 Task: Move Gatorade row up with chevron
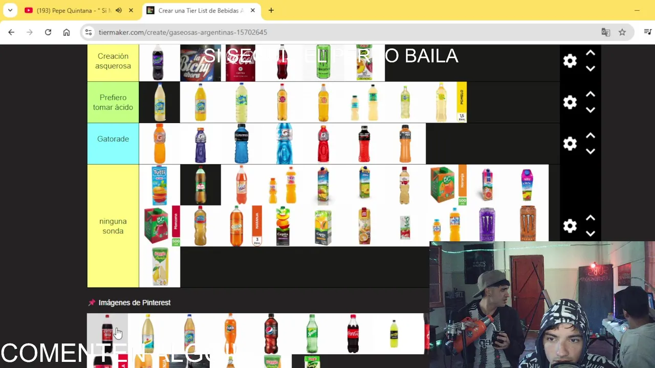click(x=590, y=136)
